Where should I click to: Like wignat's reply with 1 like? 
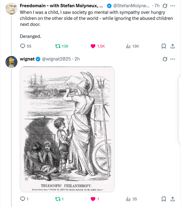click(x=93, y=199)
